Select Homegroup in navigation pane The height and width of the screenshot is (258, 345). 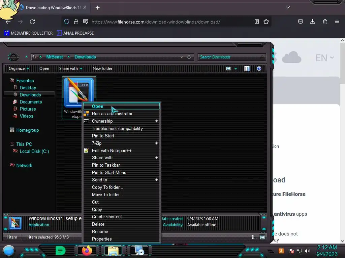pos(28,130)
